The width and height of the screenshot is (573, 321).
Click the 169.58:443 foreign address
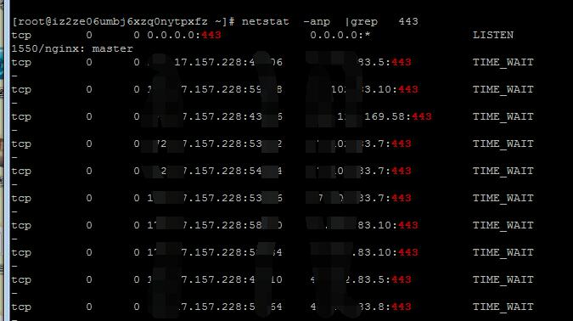point(398,116)
